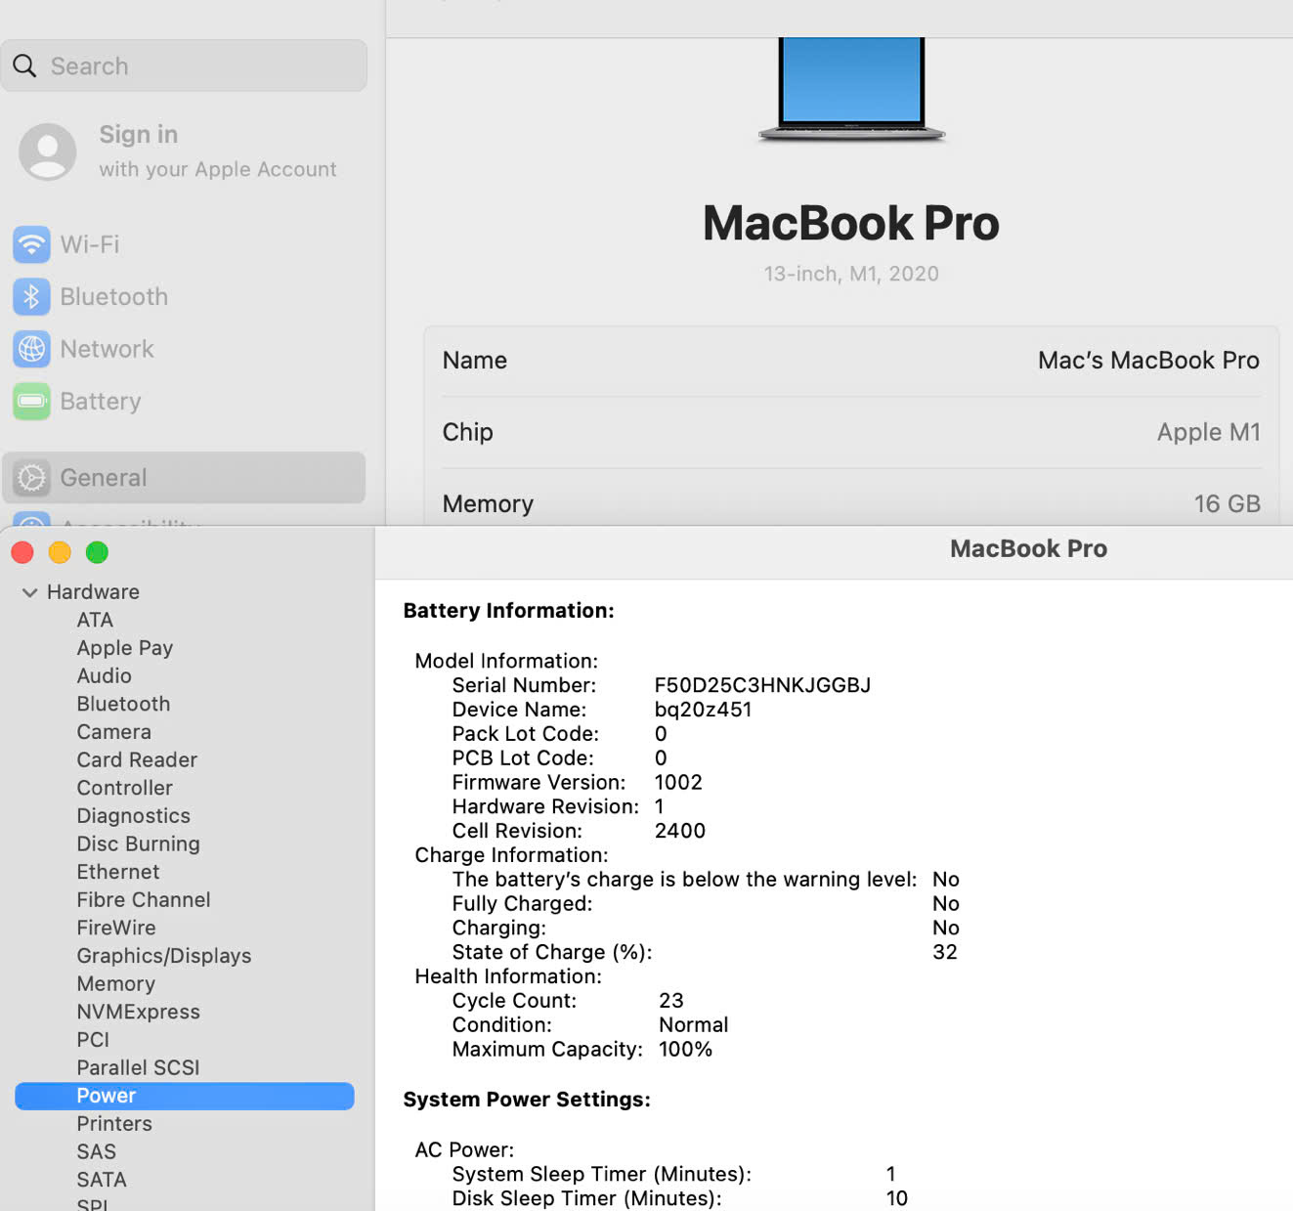This screenshot has width=1293, height=1211.
Task: Collapse the Hardware tree section
Action: click(x=30, y=592)
